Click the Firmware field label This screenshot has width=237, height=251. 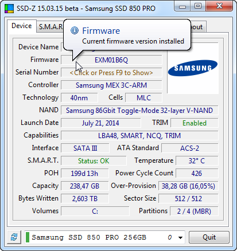pyautogui.click(x=45, y=60)
